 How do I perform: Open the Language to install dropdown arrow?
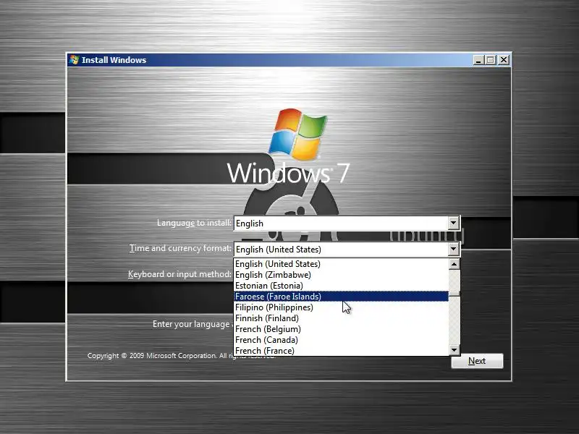454,223
